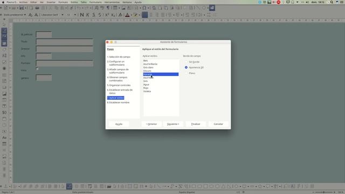345x194 pixels.
Task: Insert special character Omega icon
Action: (x=144, y=8)
